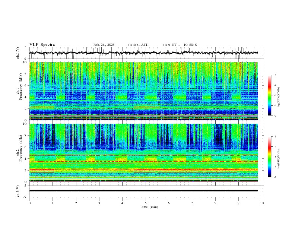The height and width of the screenshot is (228, 295).
Task: Click the "10" tick on the time axis
Action: pos(262,203)
